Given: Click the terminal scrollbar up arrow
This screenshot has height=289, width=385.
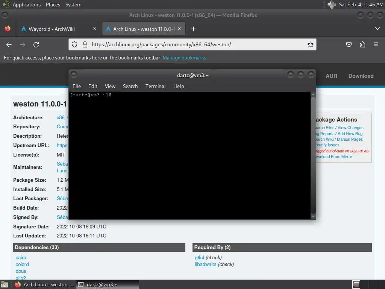Looking at the screenshot, I should pyautogui.click(x=313, y=94).
